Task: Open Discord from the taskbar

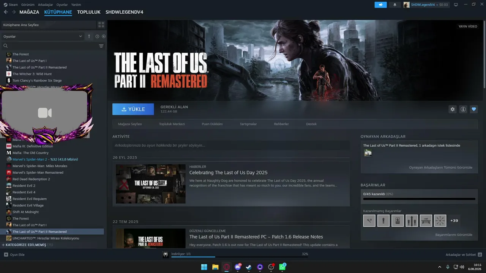Action: tap(238, 267)
